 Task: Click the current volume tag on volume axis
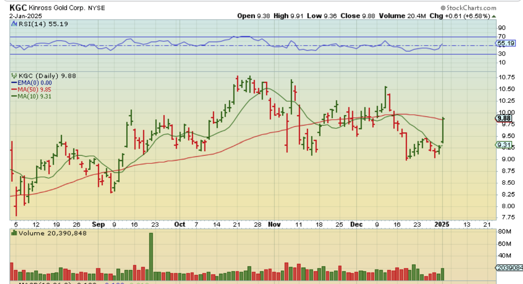click(x=509, y=268)
